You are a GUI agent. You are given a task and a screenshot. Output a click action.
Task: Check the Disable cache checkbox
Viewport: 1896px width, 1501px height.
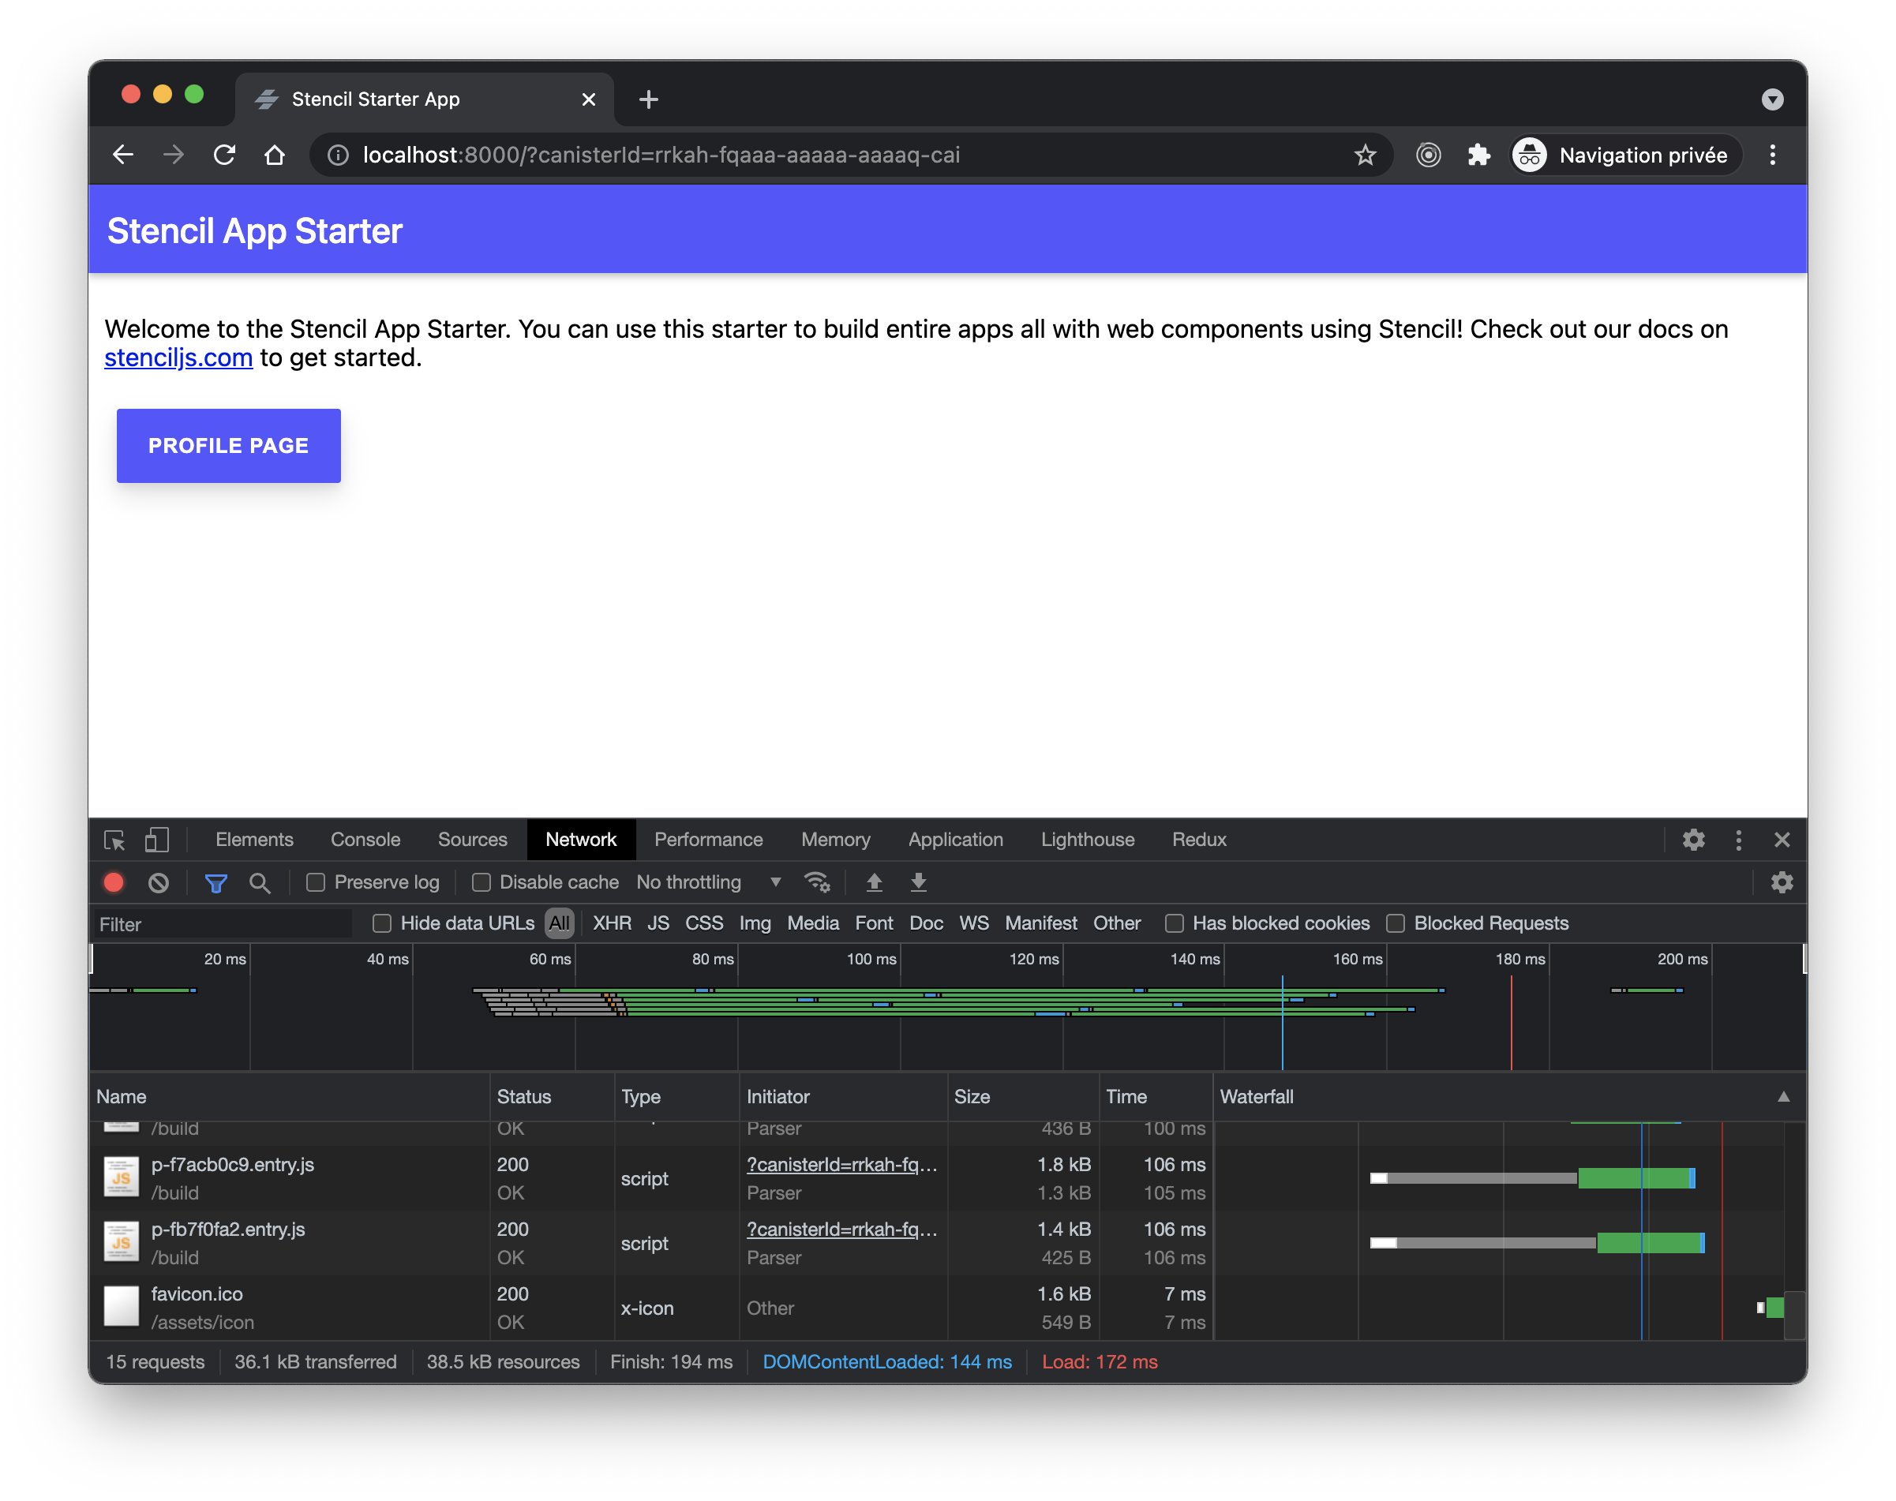[481, 882]
